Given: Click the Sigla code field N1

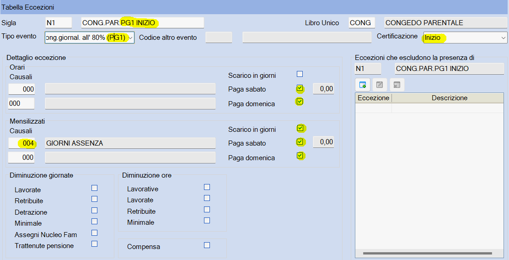Looking at the screenshot, I should 59,23.
